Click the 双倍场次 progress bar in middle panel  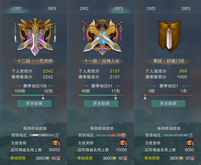[x=111, y=135]
